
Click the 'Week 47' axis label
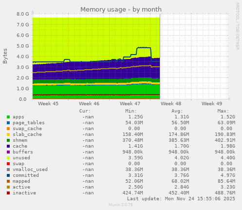(130, 104)
